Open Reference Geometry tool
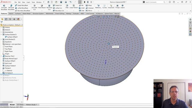The height and width of the screenshot is (108, 192). tap(98, 7)
